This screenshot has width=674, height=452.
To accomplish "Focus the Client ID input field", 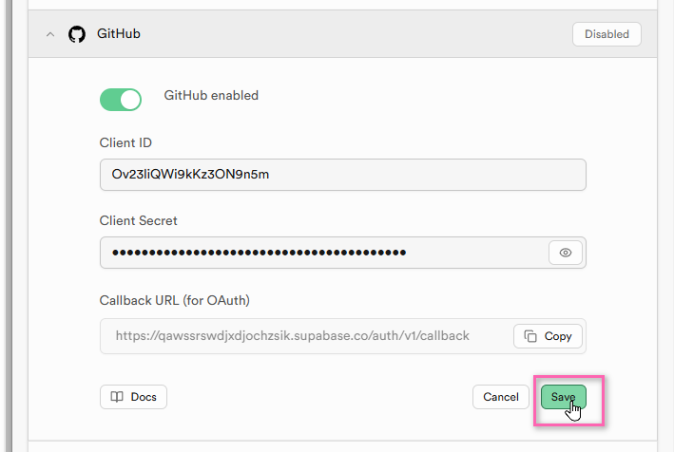I will coord(342,175).
